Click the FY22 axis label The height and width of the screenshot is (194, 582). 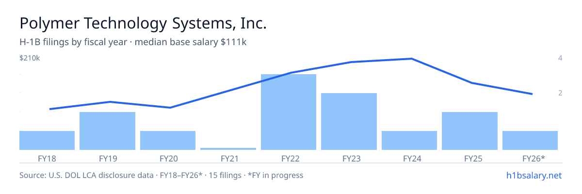coord(289,159)
